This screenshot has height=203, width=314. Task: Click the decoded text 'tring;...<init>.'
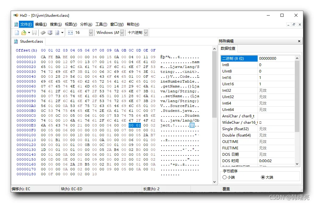[x=180, y=72]
